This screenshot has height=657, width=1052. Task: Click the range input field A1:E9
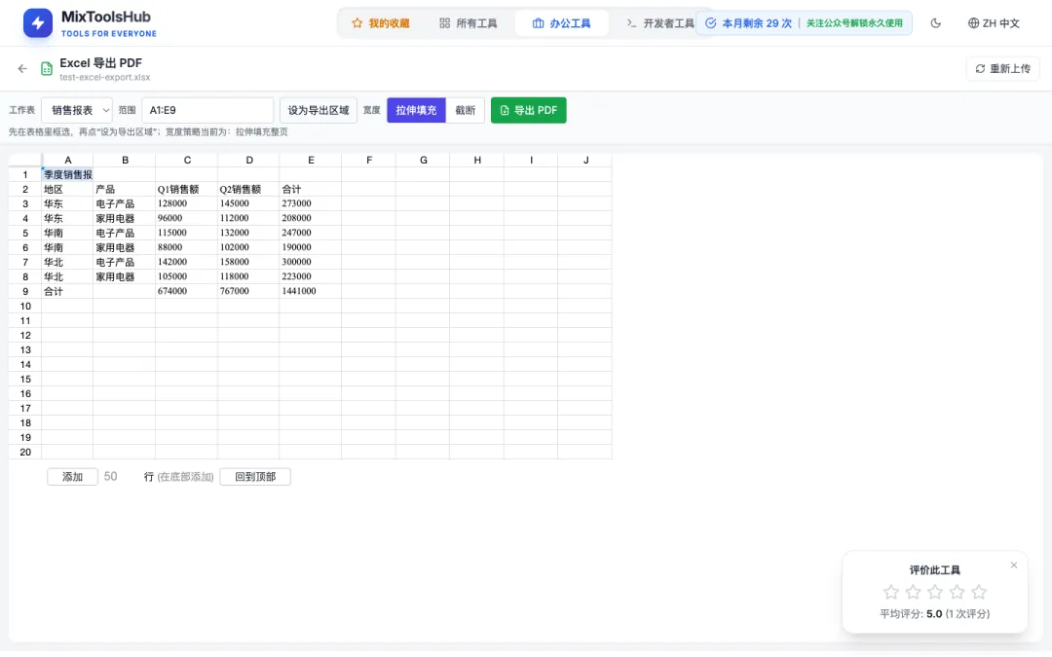click(207, 110)
